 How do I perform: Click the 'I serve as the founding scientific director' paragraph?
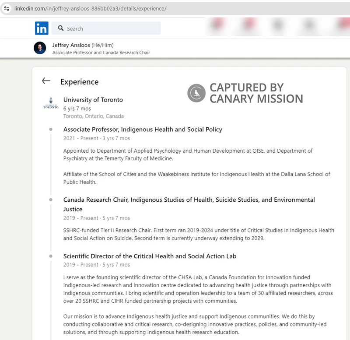pyautogui.click(x=198, y=289)
